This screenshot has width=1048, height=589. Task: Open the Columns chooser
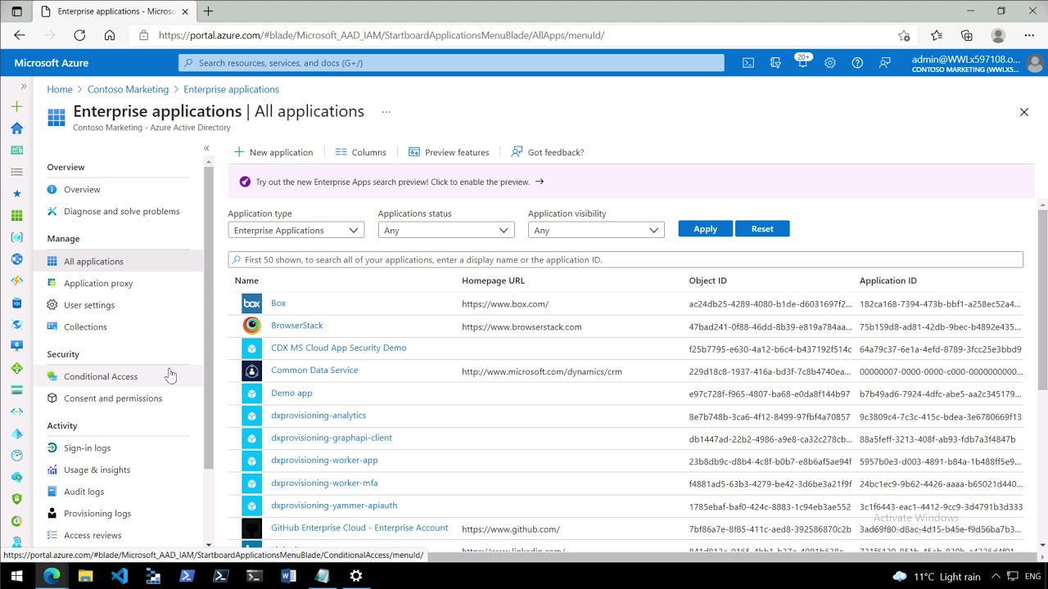pos(361,152)
